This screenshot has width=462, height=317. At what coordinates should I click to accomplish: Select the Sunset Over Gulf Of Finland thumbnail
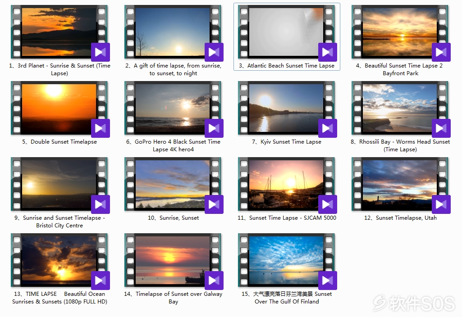(x=286, y=260)
